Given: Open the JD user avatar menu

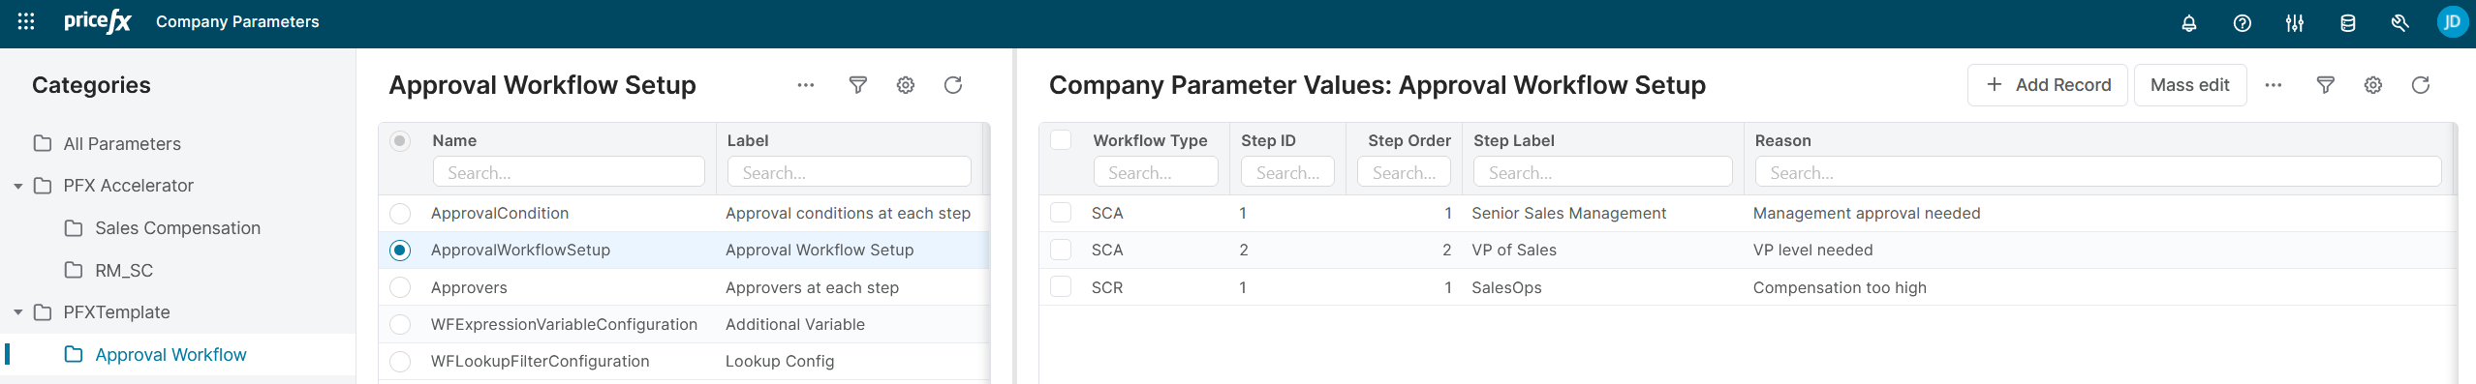Looking at the screenshot, I should click(x=2452, y=22).
